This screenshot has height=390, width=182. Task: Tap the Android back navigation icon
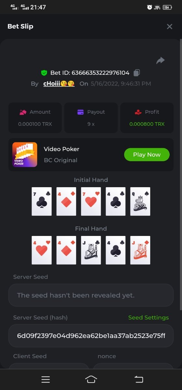139,379
